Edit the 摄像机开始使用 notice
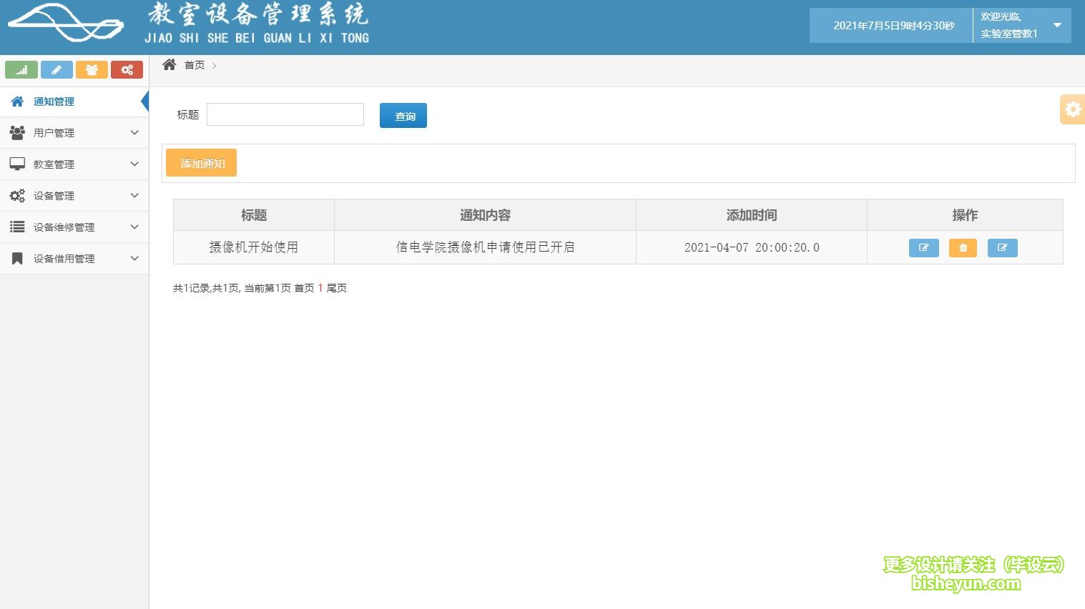This screenshot has height=609, width=1085. tap(923, 247)
